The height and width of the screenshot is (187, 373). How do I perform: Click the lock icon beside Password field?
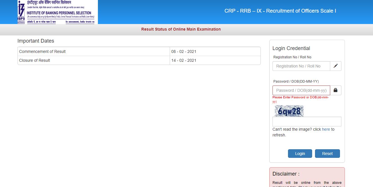335,90
